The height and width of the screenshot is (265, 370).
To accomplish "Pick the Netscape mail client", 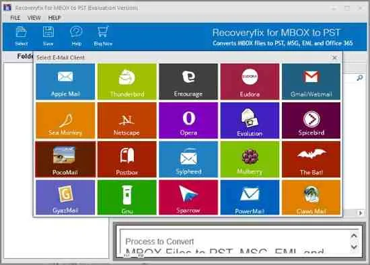I will (127, 120).
